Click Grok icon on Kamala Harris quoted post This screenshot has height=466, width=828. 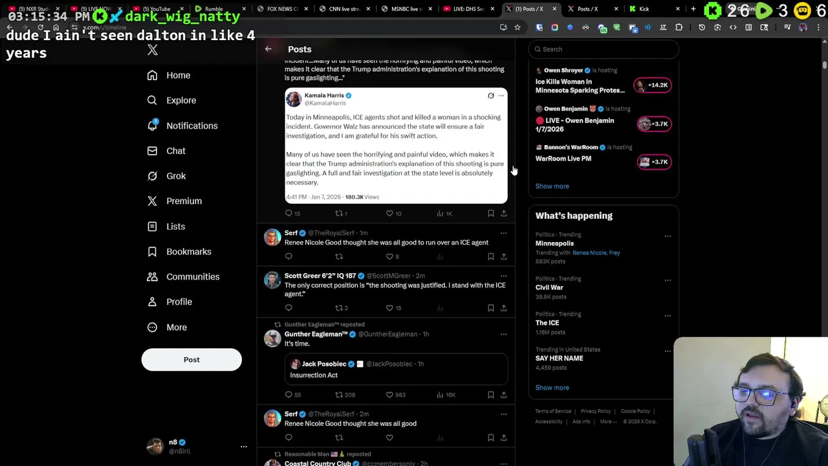point(491,96)
